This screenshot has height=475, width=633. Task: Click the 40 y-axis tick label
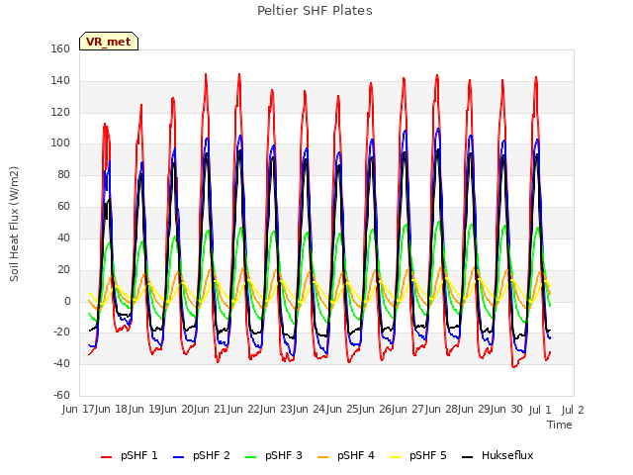(x=63, y=237)
